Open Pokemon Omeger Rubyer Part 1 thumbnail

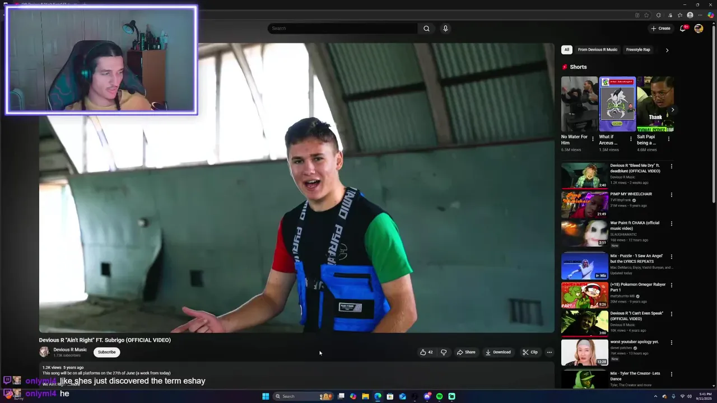pyautogui.click(x=584, y=294)
